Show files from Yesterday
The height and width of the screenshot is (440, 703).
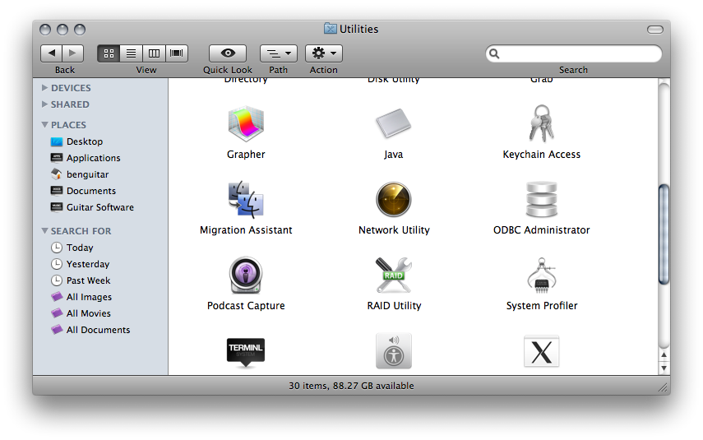pos(81,264)
